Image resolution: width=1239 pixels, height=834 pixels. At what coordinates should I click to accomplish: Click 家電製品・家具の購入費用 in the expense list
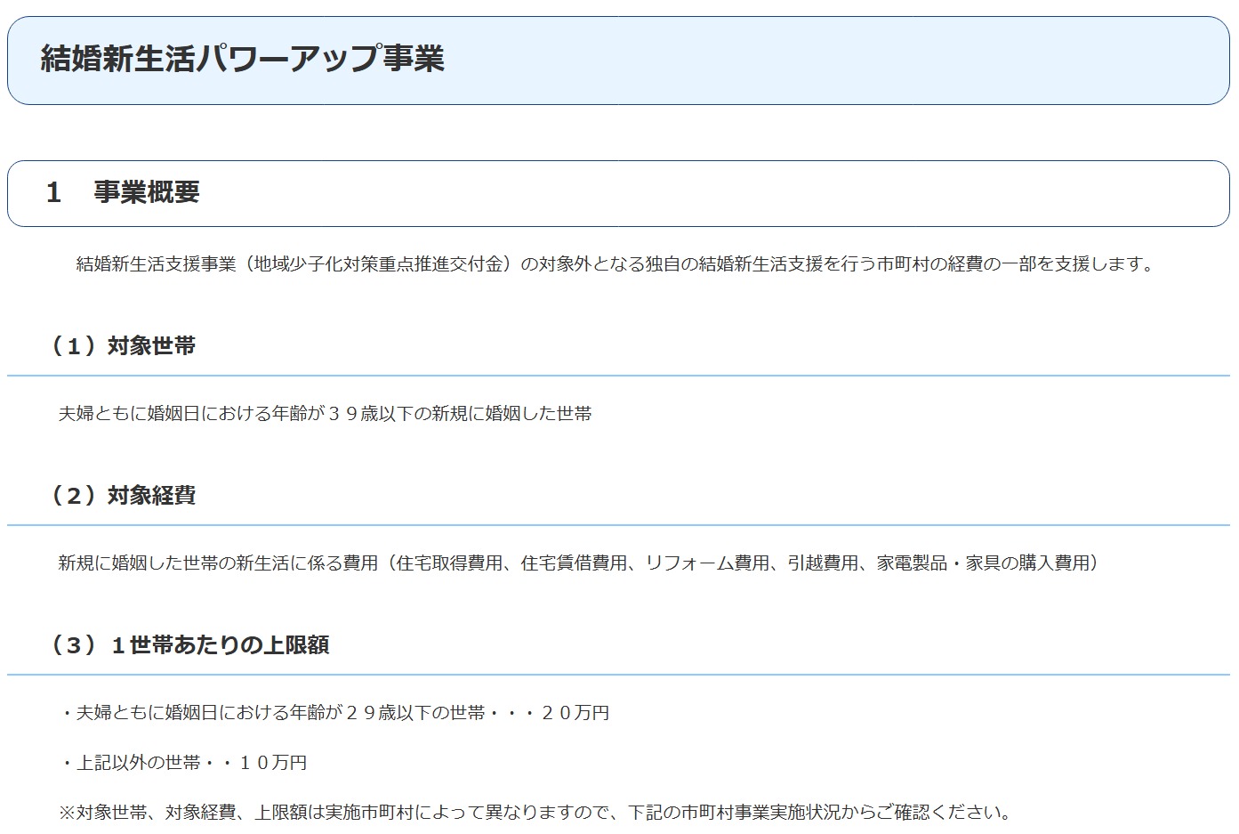(x=983, y=563)
